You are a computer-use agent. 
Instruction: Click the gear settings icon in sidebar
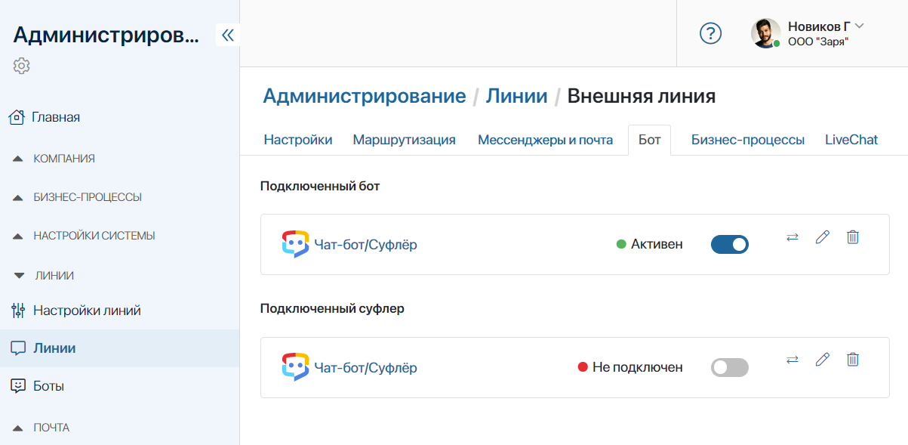tap(21, 66)
